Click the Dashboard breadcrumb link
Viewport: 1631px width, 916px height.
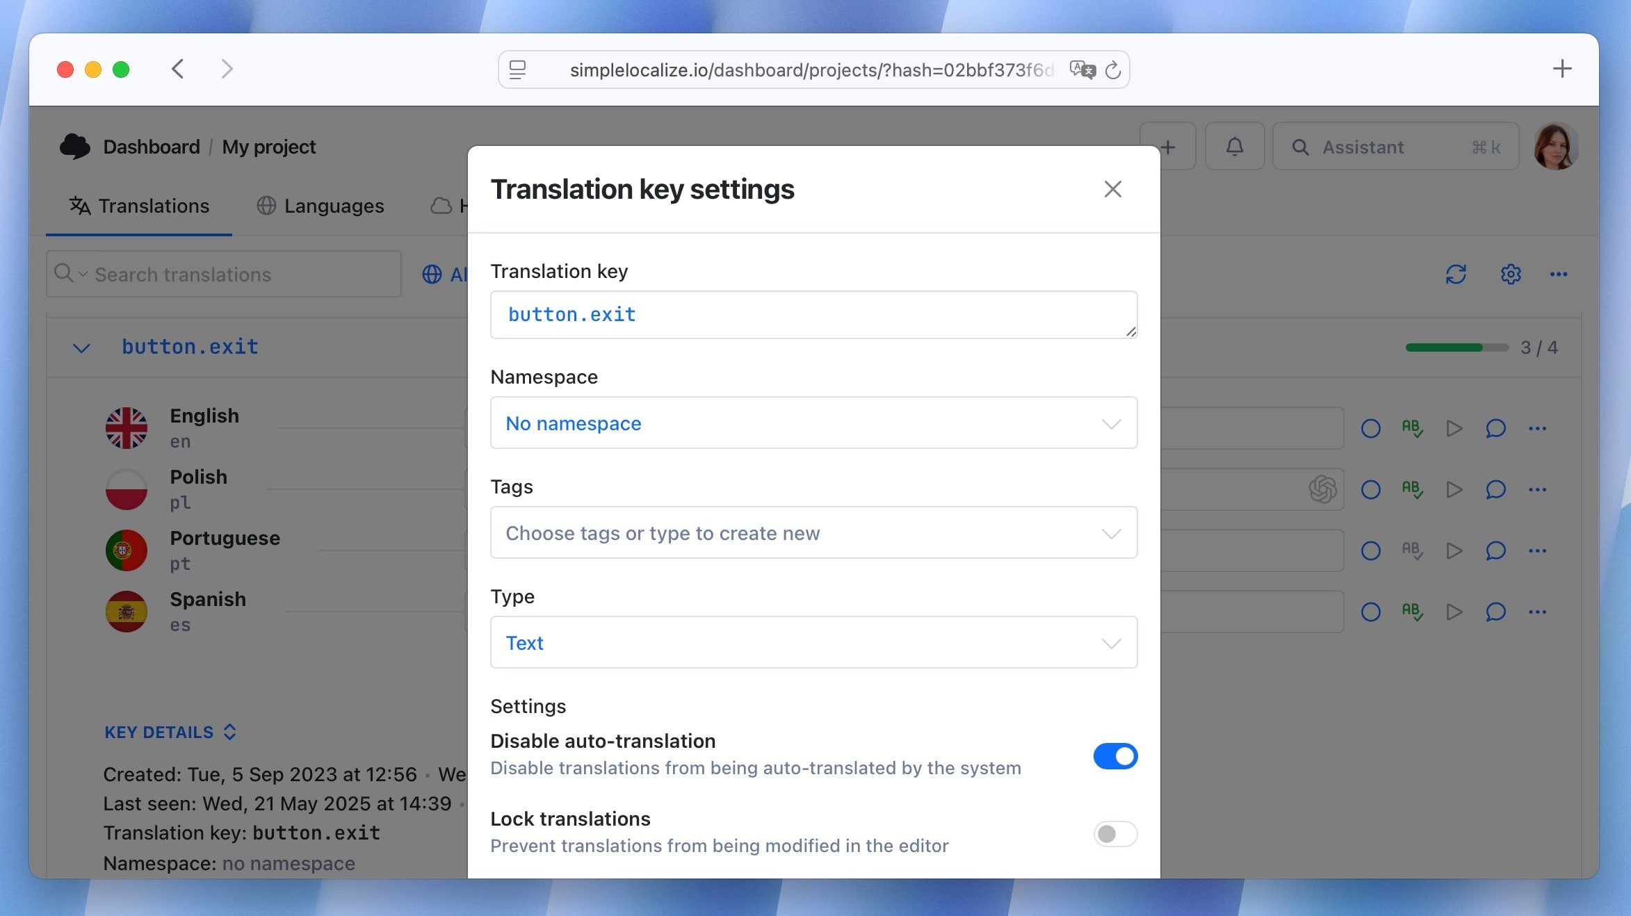point(152,147)
